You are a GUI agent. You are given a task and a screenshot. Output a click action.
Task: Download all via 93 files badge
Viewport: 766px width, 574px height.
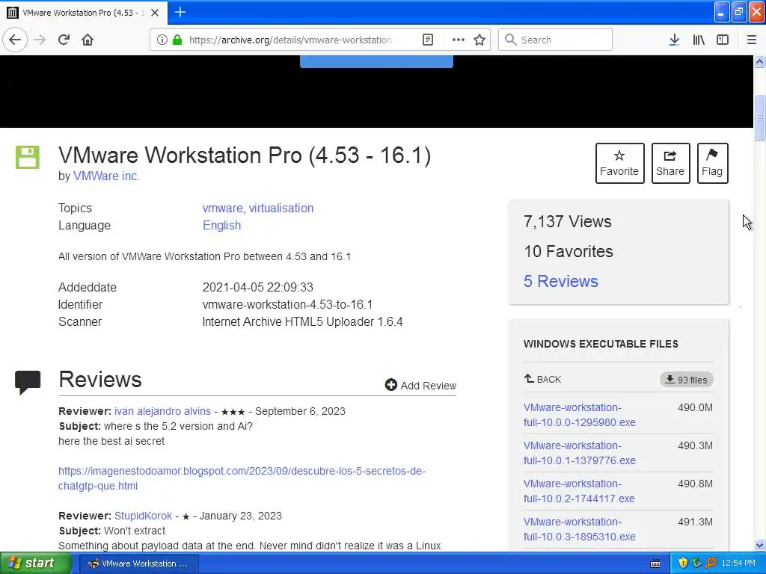[x=687, y=380]
